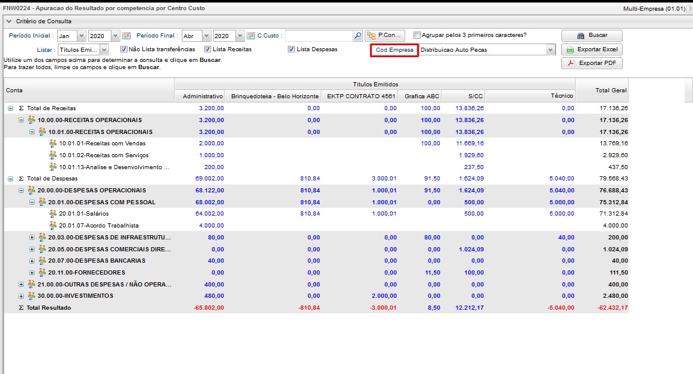This screenshot has height=374, width=693.
Task: Collapse the Total de Despesas tree node
Action: [x=10, y=179]
